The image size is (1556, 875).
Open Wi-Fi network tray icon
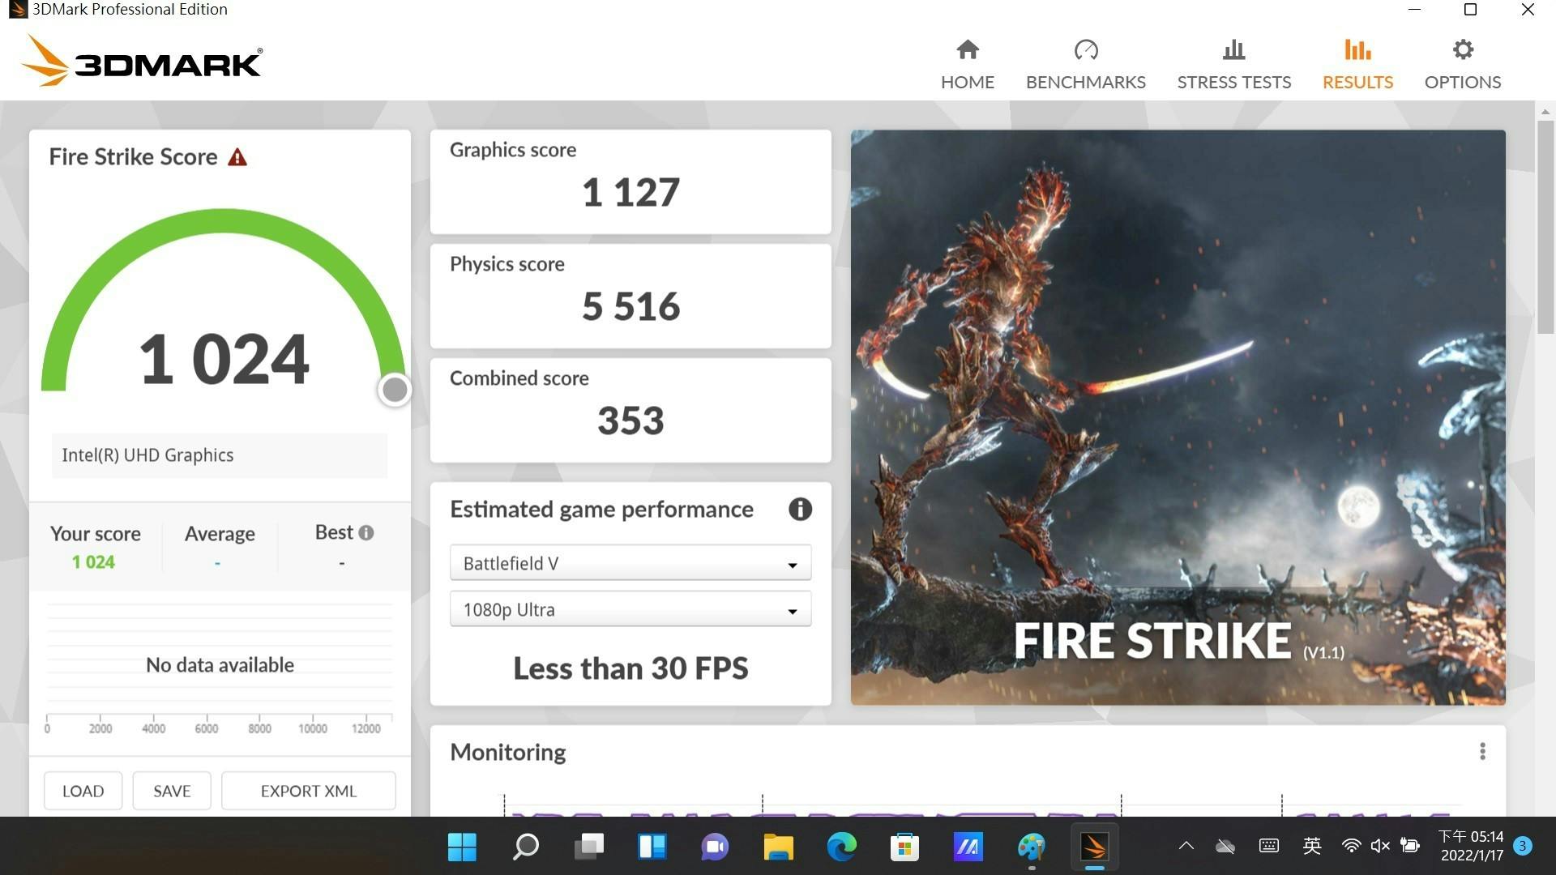coord(1350,847)
